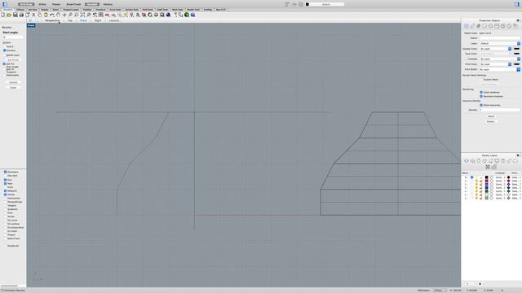Open the Display Color dropdown
This screenshot has width=522, height=293.
click(495, 49)
